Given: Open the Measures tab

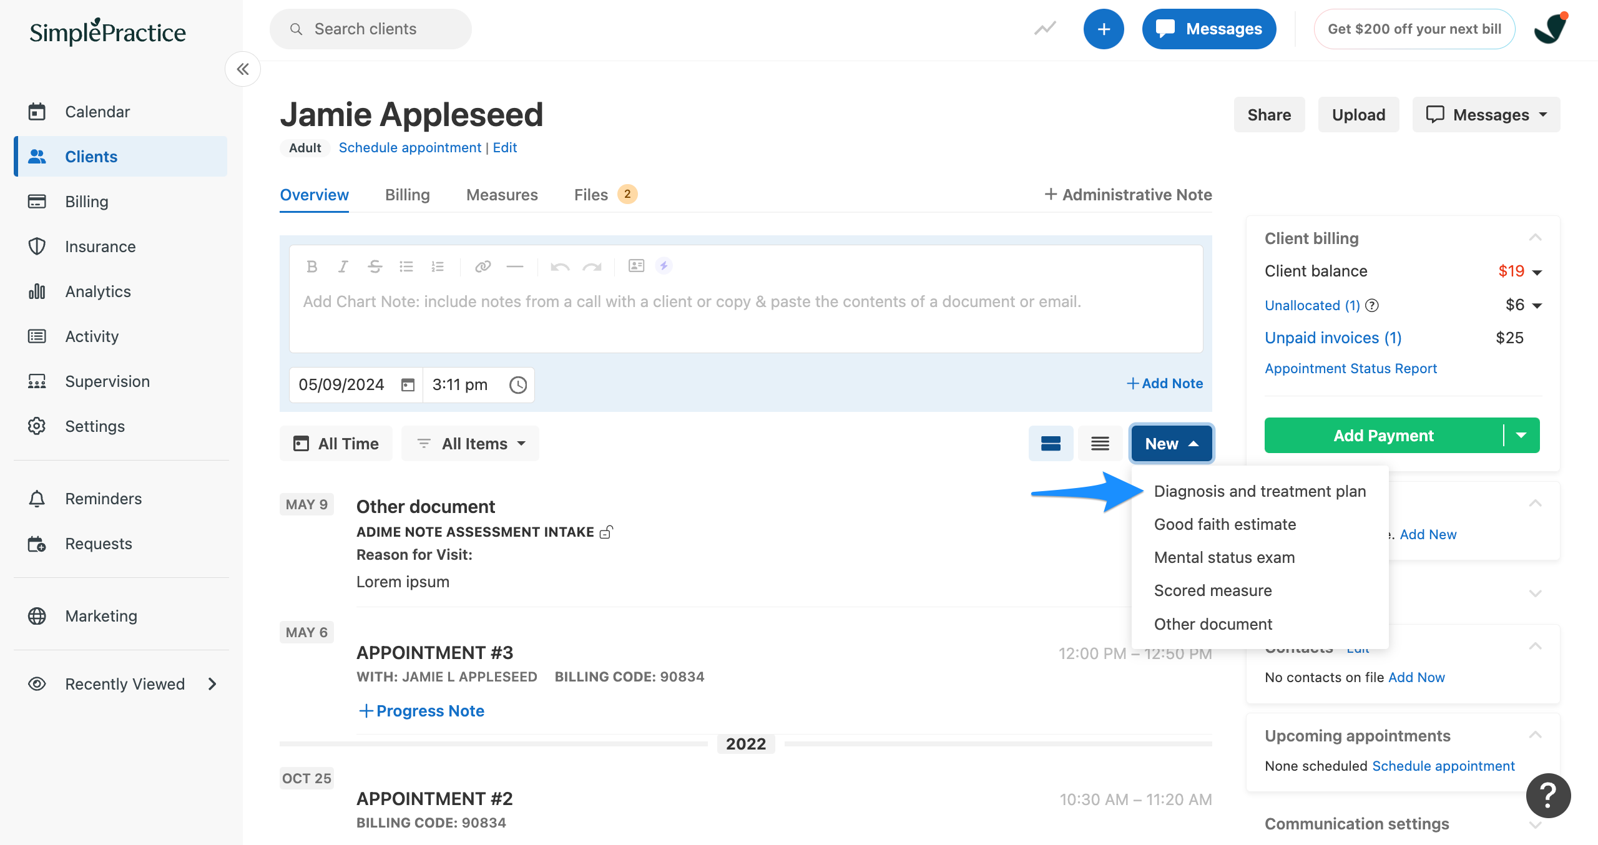Looking at the screenshot, I should pos(502,195).
